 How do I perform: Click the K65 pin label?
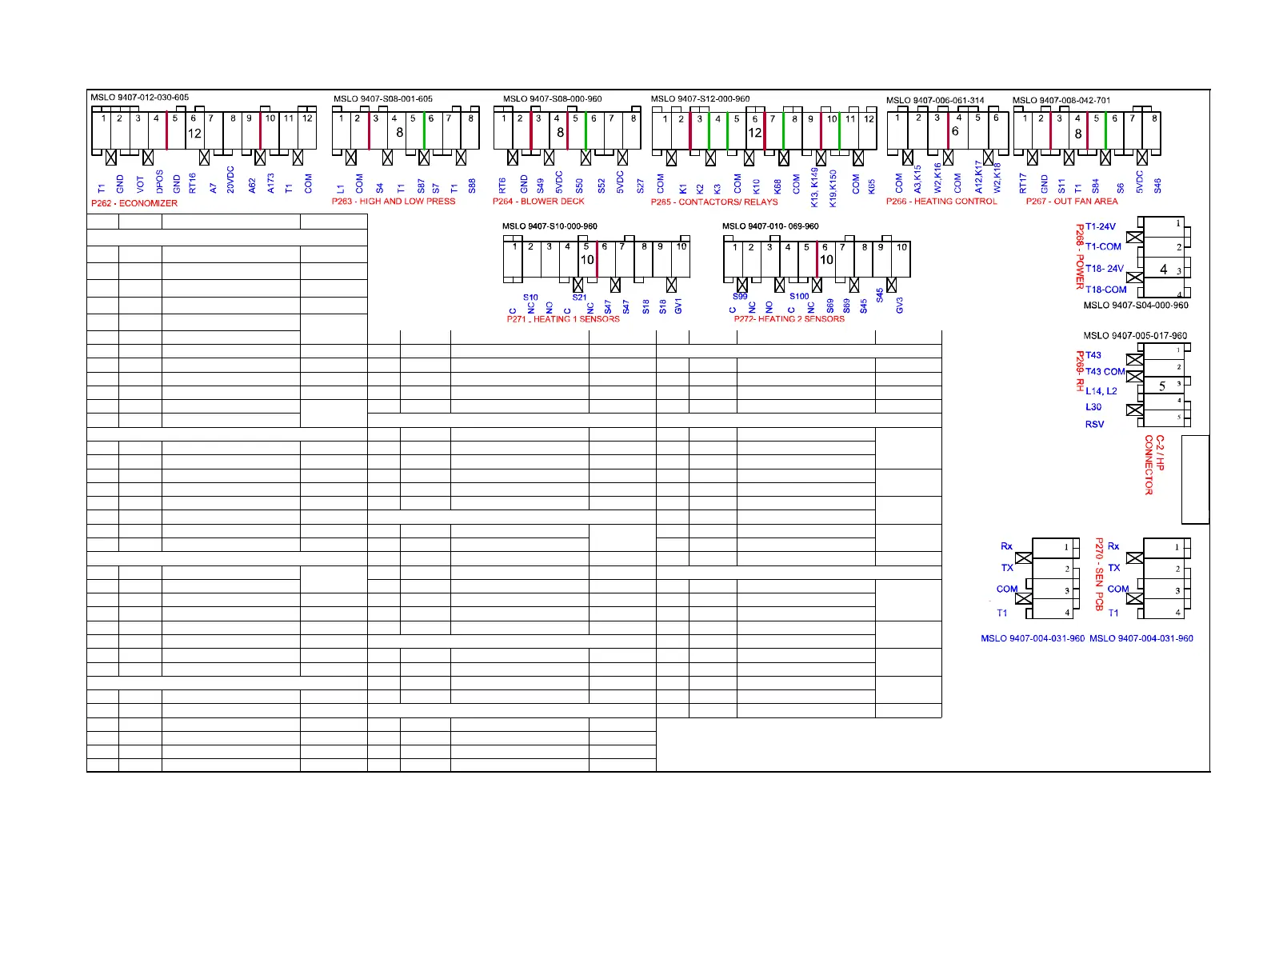point(872,186)
